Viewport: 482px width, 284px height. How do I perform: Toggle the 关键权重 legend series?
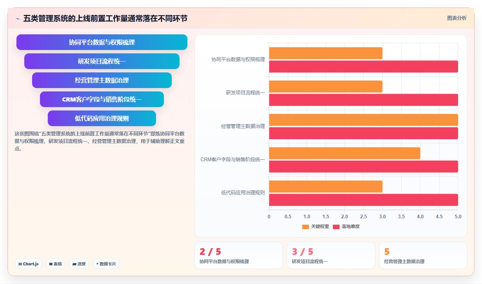pyautogui.click(x=316, y=227)
